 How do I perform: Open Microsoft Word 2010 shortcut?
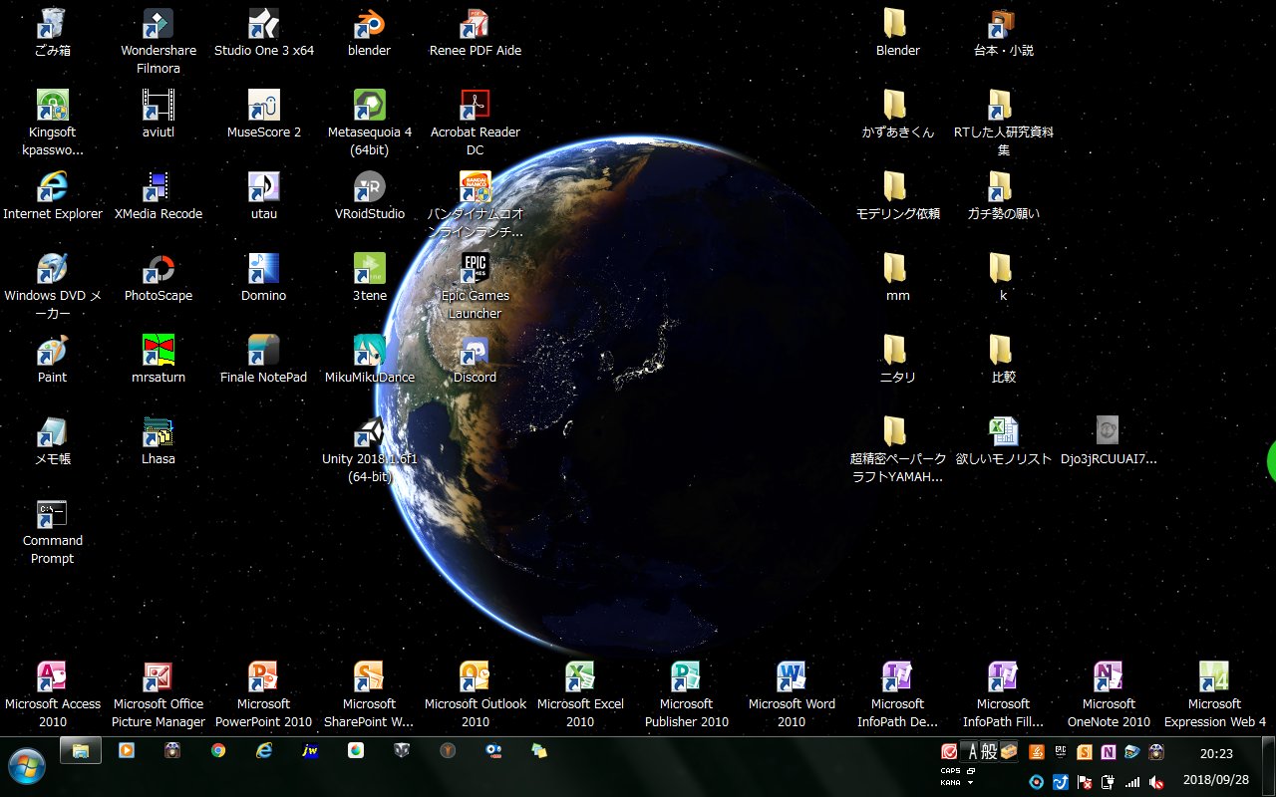(792, 694)
